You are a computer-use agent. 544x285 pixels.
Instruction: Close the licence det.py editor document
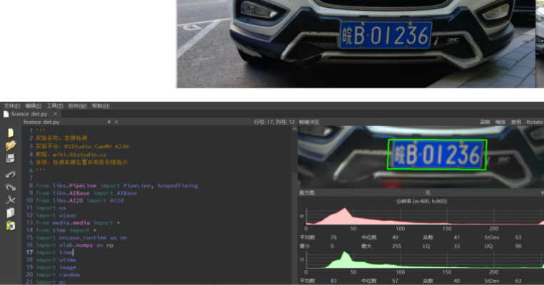pos(116,122)
